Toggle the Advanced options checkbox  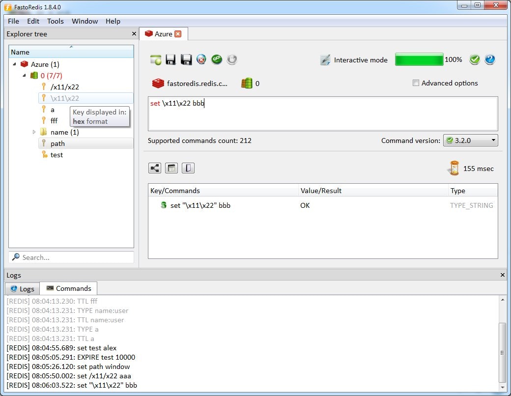coord(415,83)
